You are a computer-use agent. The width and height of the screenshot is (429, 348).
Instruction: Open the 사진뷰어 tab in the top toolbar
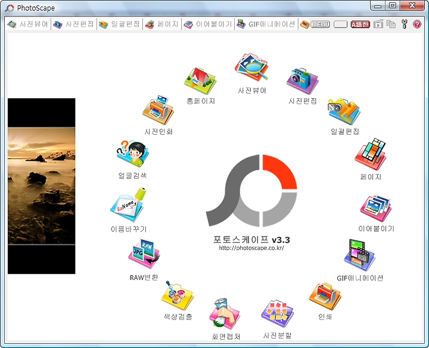(x=27, y=24)
